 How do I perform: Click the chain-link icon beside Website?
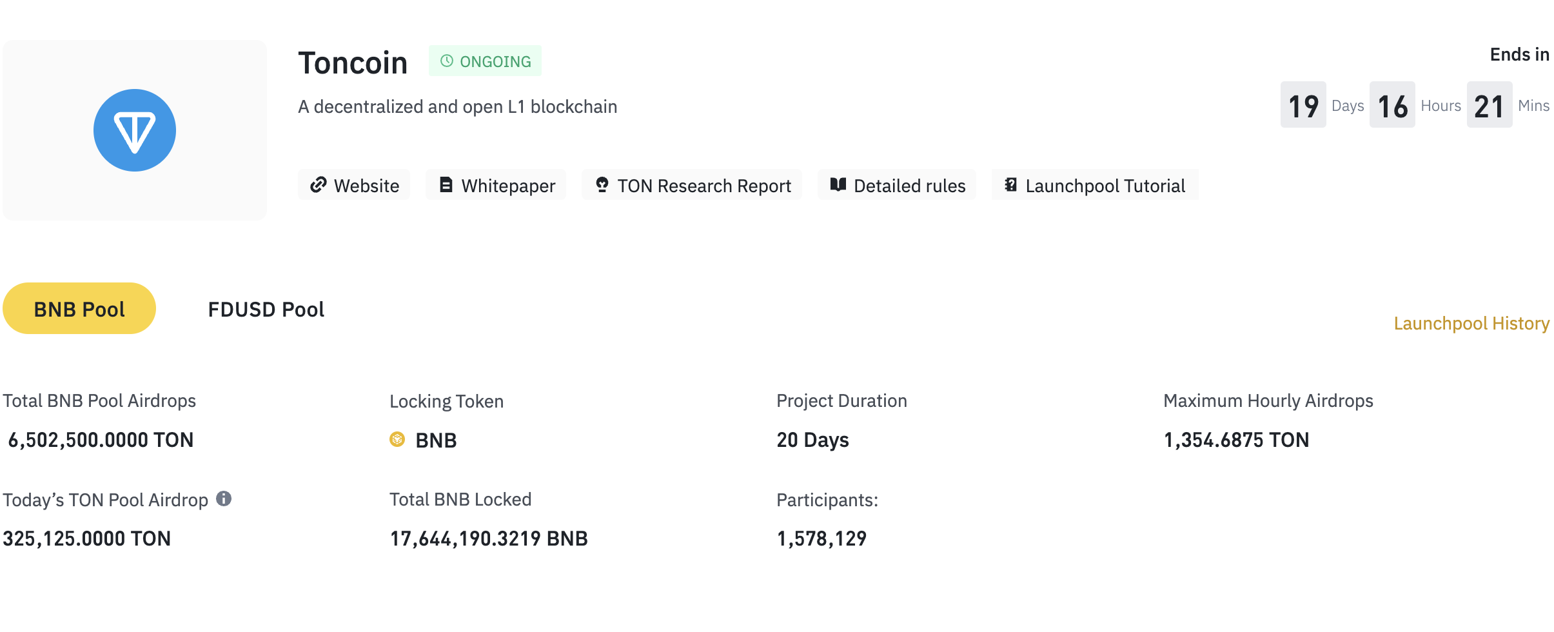pos(318,185)
